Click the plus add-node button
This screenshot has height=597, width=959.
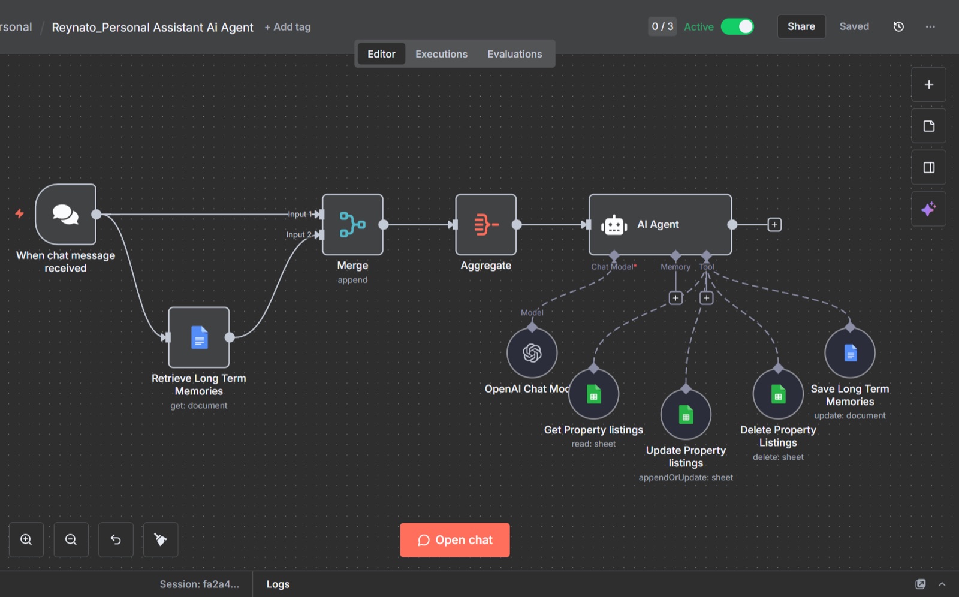click(x=928, y=85)
